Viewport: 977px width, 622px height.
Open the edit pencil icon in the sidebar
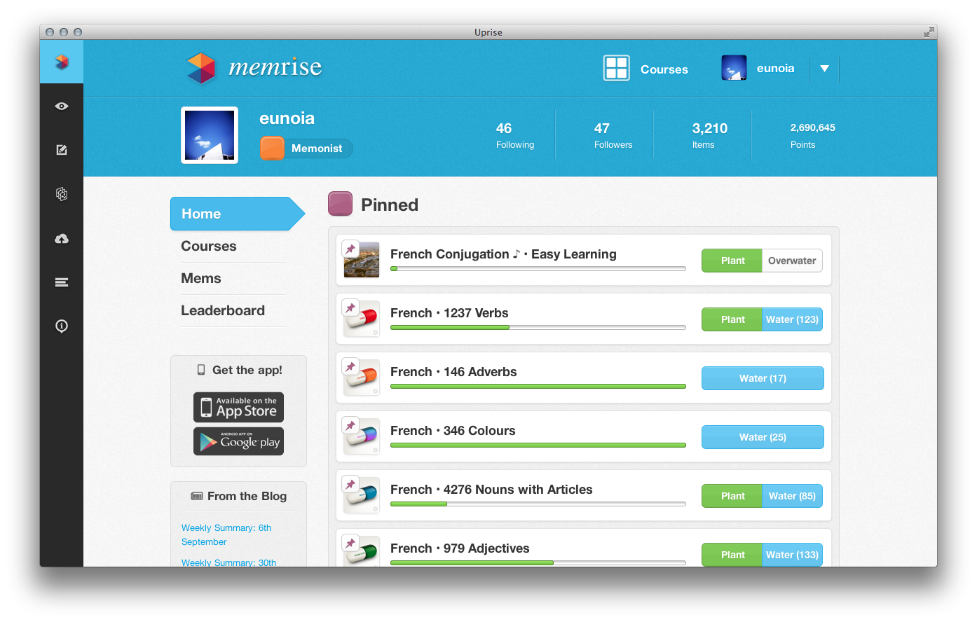[62, 150]
